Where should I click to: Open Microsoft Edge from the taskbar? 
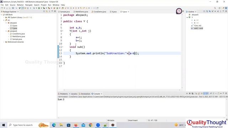click(54, 125)
